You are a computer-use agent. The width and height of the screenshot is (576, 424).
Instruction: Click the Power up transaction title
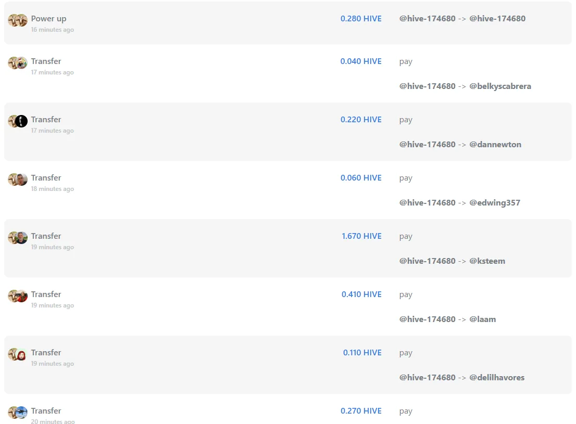[x=48, y=19]
